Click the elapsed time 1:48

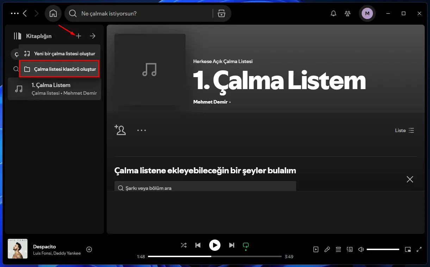point(141,256)
